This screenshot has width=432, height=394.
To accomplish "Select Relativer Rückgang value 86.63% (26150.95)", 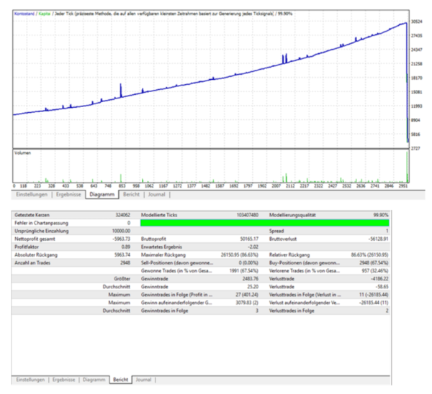I will (370, 255).
